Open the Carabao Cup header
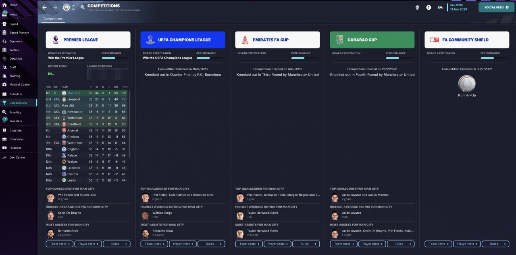 tap(372, 40)
